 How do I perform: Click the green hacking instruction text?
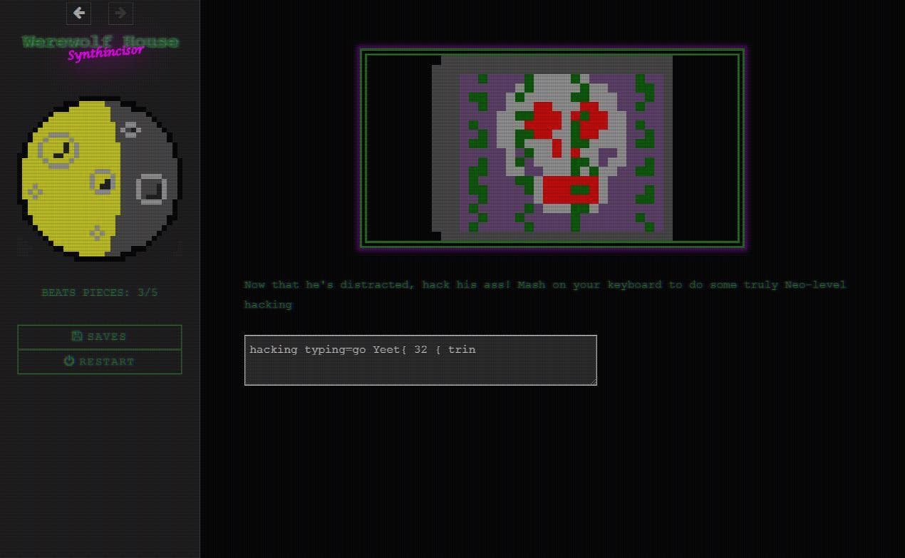tap(545, 294)
